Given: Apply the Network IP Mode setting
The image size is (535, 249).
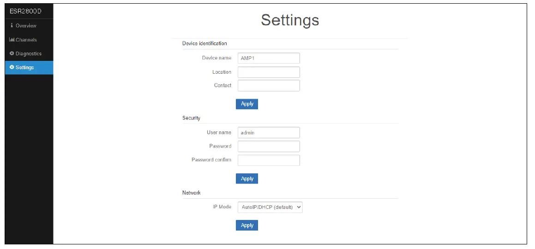Looking at the screenshot, I should [247, 225].
